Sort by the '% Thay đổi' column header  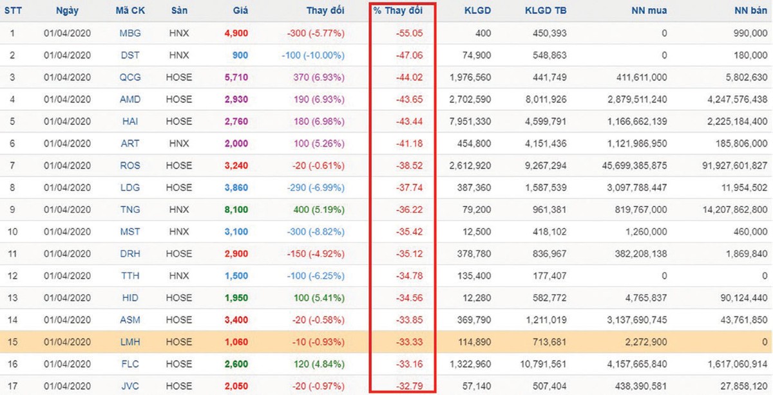[x=403, y=11]
